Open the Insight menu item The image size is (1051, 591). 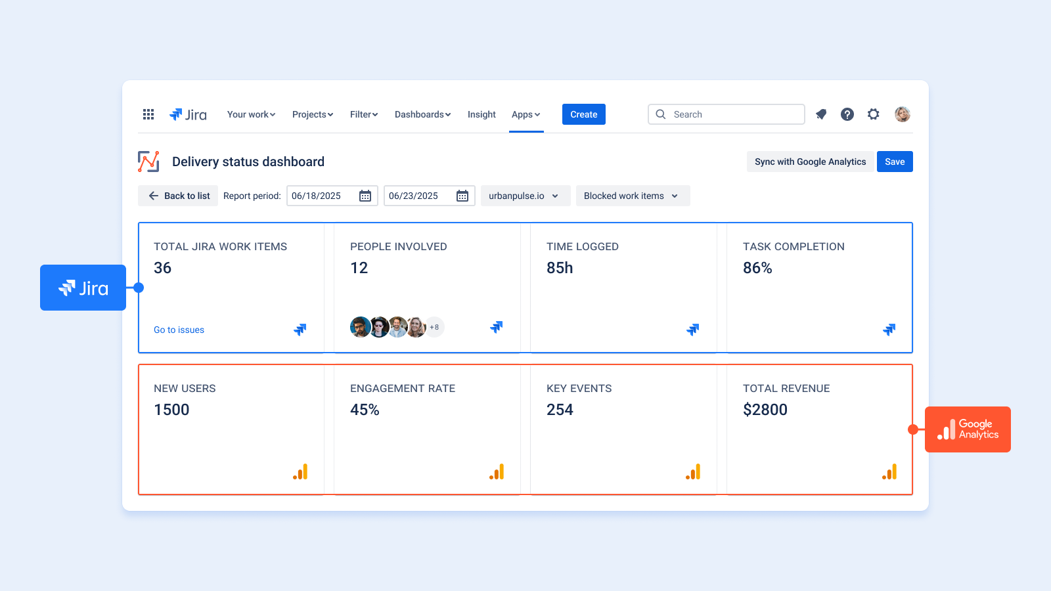click(481, 114)
